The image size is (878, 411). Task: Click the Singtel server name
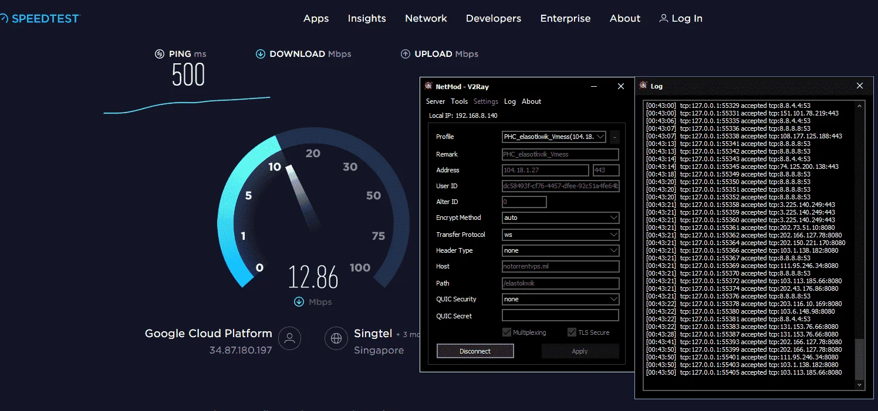373,334
